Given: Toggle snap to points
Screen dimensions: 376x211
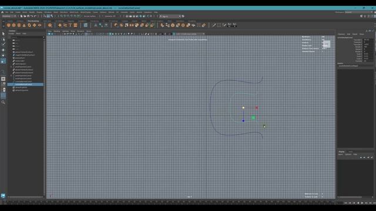Looking at the screenshot, I should click(x=68, y=16).
